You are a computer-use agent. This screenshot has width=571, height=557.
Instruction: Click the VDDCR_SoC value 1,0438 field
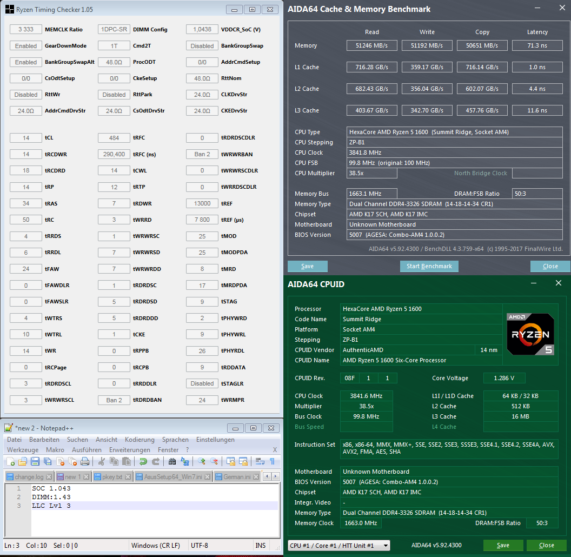coord(202,30)
